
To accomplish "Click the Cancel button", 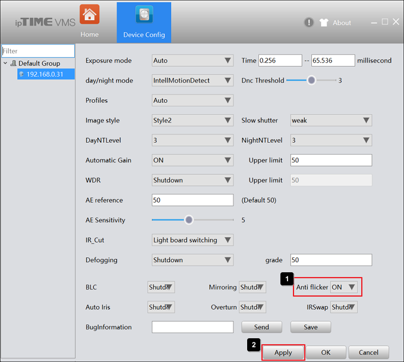I will [368, 352].
